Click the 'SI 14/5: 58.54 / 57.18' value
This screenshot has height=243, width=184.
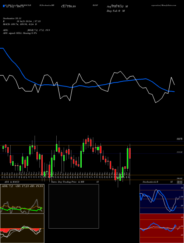click(29, 21)
